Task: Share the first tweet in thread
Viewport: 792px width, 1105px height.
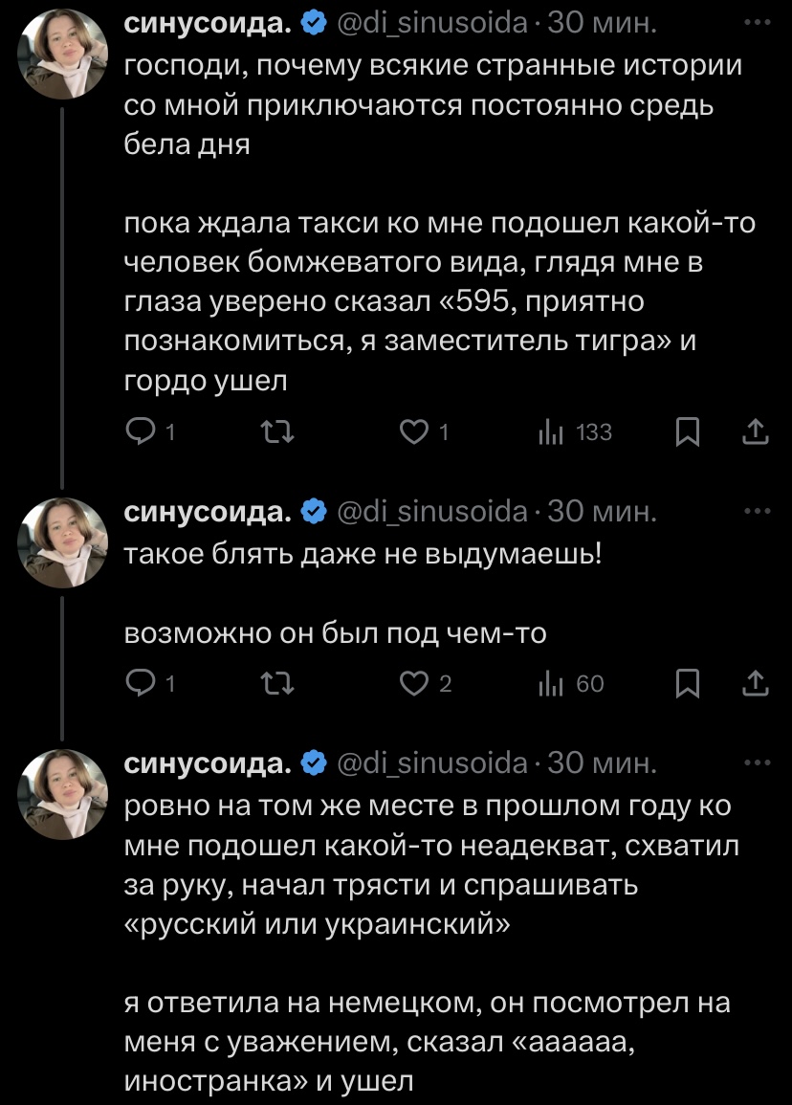Action: click(x=756, y=433)
